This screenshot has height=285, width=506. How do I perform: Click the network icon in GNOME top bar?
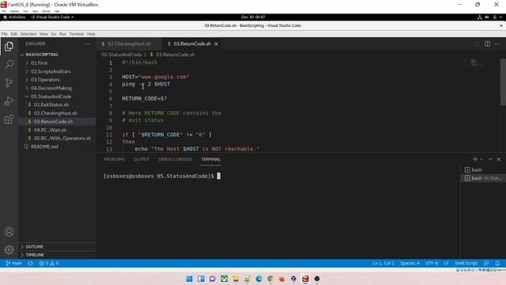tap(480, 17)
